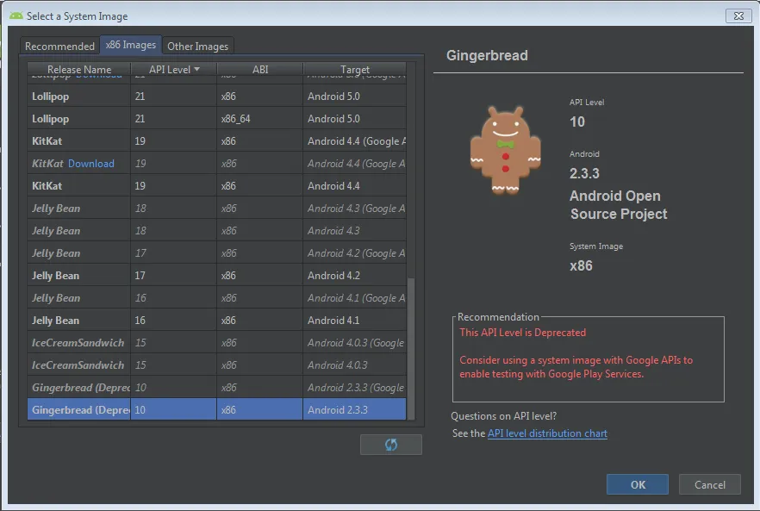Select Gingerbread Android 2.3.3 (Google APIs) row
Image resolution: width=760 pixels, height=511 pixels.
(x=216, y=388)
